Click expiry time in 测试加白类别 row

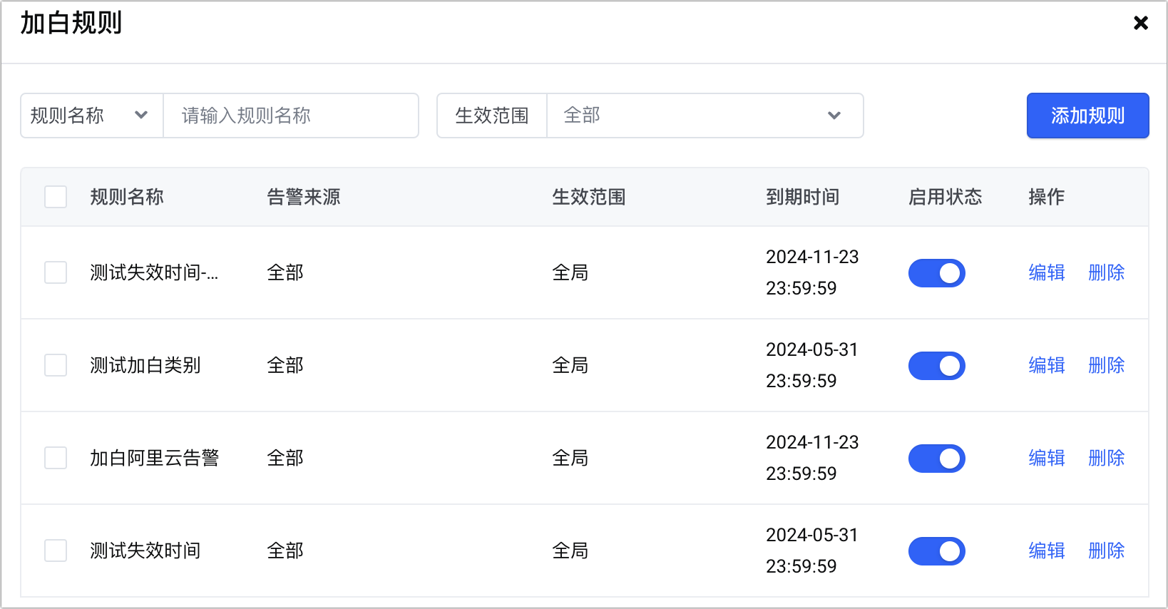(x=812, y=365)
